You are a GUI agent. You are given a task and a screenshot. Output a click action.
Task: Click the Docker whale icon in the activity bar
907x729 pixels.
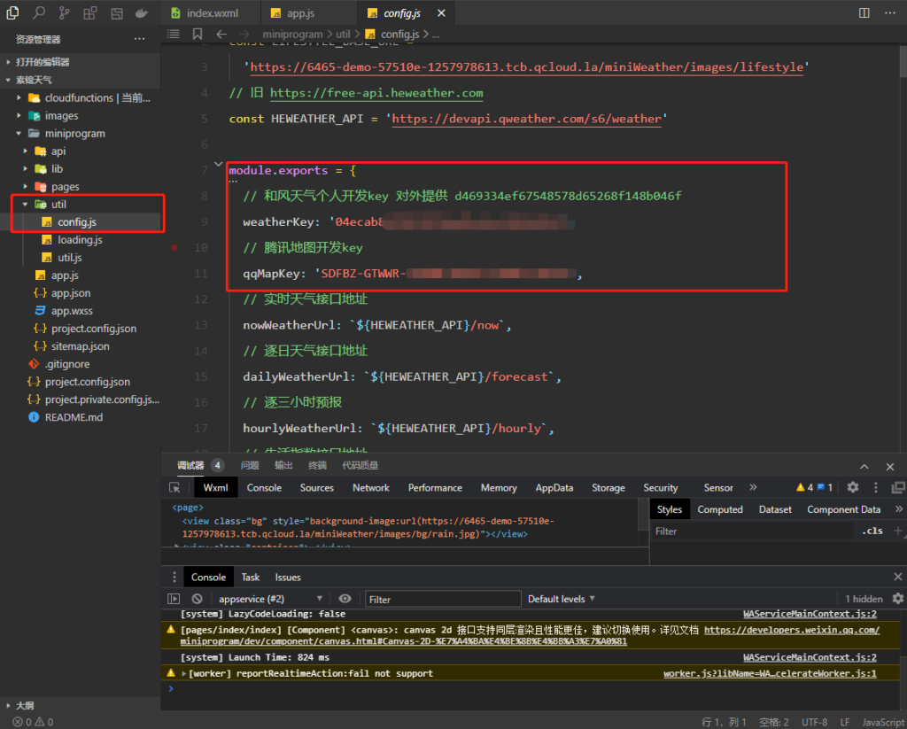[x=141, y=13]
